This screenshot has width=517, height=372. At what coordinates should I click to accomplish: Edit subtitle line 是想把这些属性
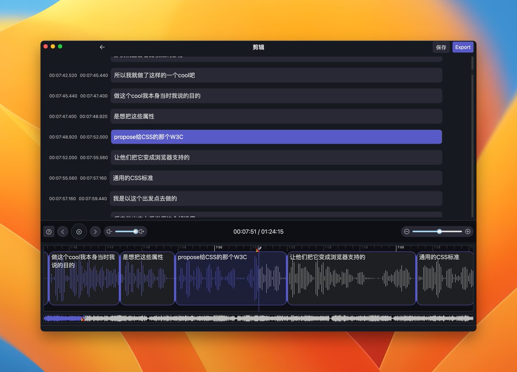(x=277, y=116)
